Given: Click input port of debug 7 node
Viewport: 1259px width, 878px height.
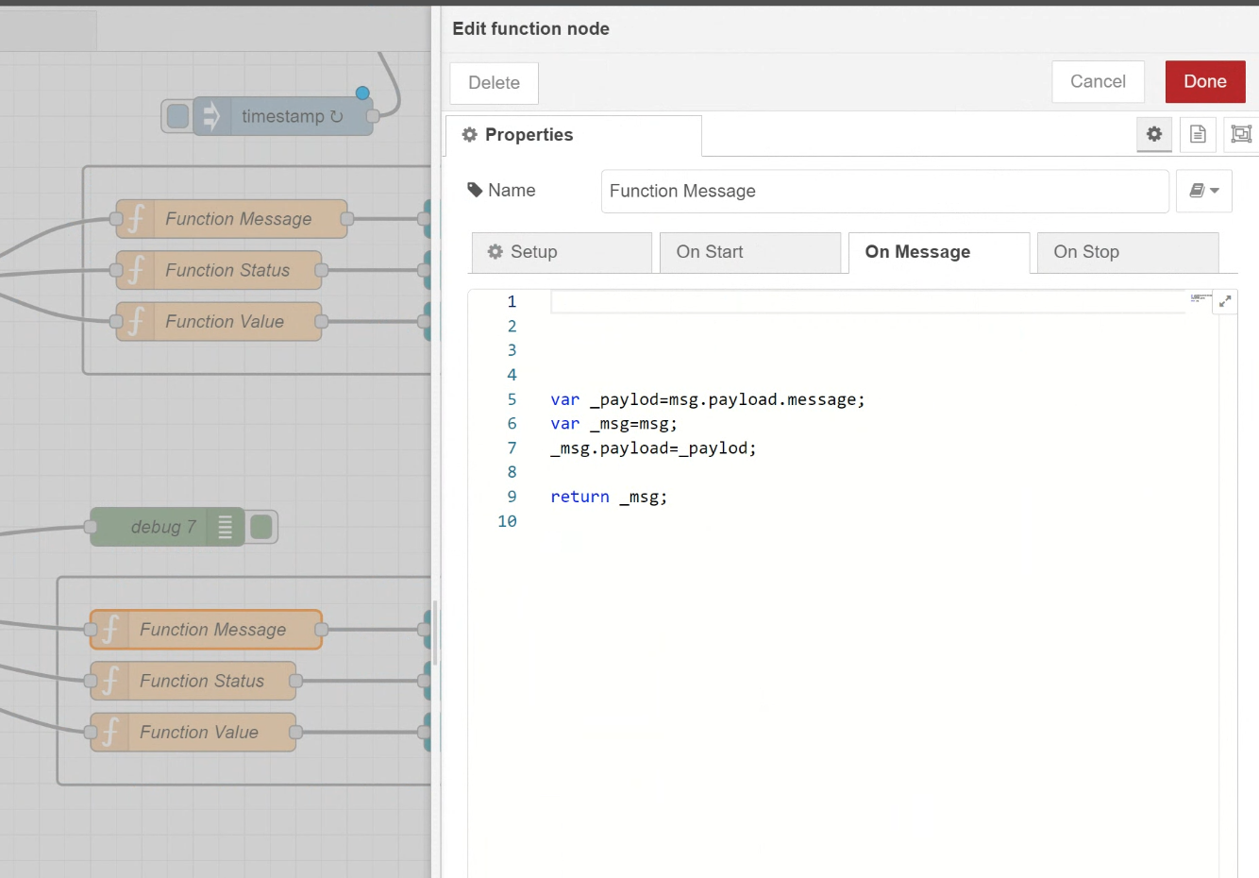Looking at the screenshot, I should click(x=92, y=527).
